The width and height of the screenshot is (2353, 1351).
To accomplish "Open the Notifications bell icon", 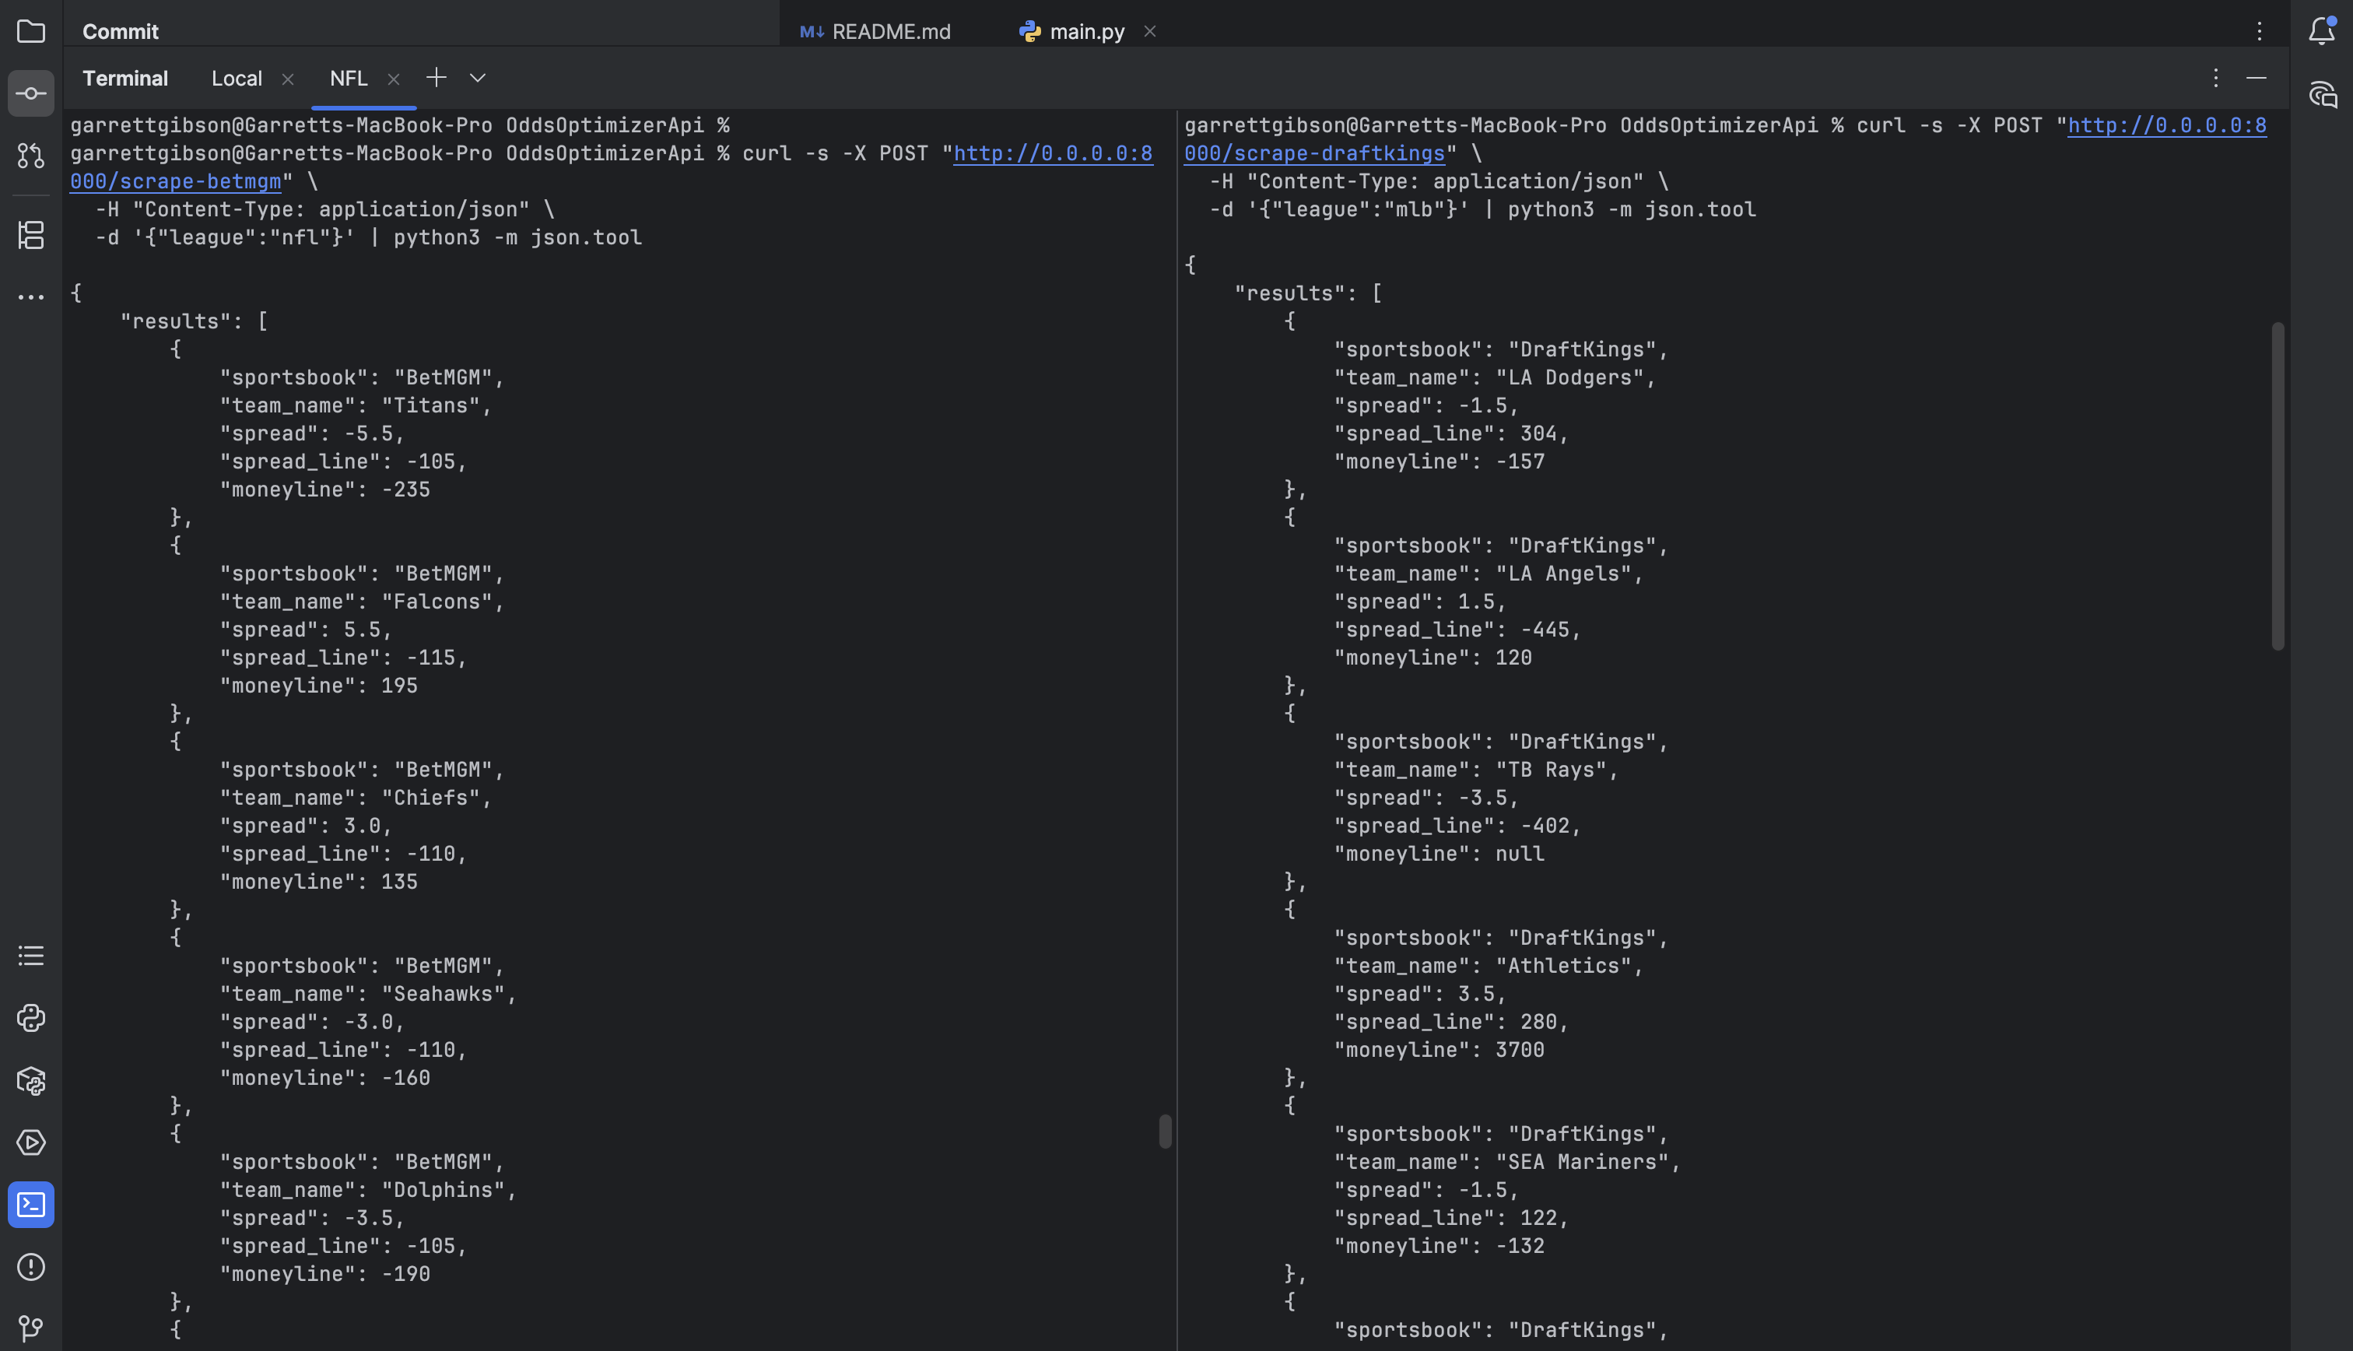I will (2321, 32).
